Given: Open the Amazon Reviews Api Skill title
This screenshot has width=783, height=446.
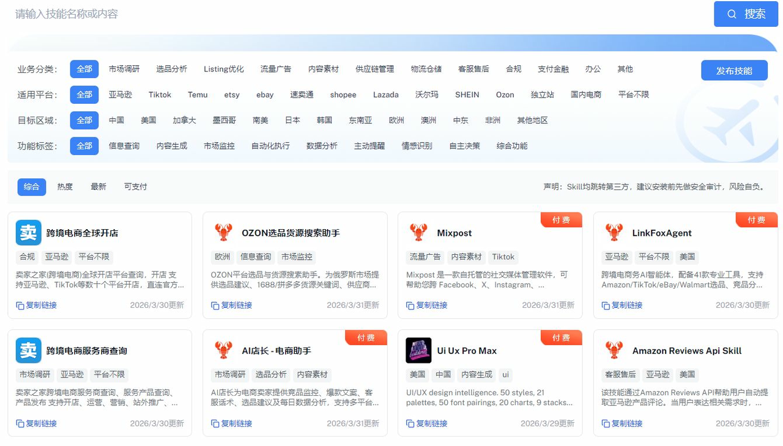Looking at the screenshot, I should 686,351.
